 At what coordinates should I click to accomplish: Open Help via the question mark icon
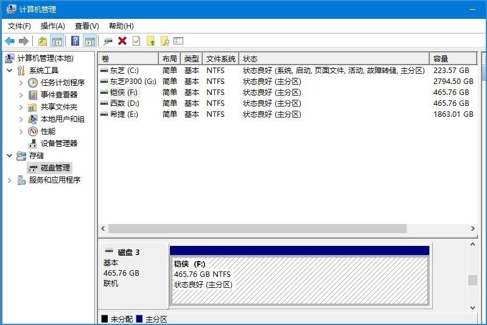[75, 41]
